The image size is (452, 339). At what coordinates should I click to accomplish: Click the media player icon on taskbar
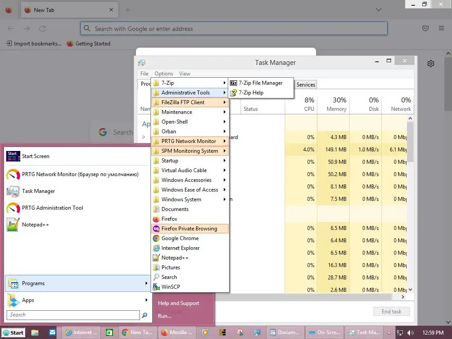[205, 332]
